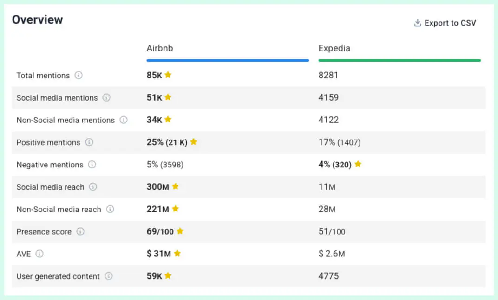Image resolution: width=498 pixels, height=300 pixels.
Task: Click the star beside 69/100 presence score
Action: point(180,231)
